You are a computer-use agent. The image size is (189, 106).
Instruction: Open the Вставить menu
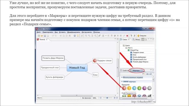pyautogui.click(x=62, y=32)
